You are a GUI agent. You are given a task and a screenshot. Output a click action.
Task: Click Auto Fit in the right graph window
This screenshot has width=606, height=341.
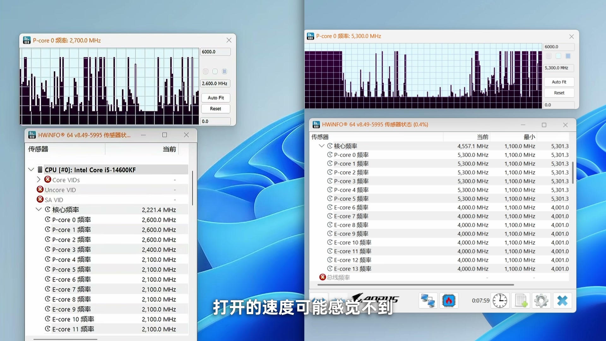pyautogui.click(x=559, y=82)
